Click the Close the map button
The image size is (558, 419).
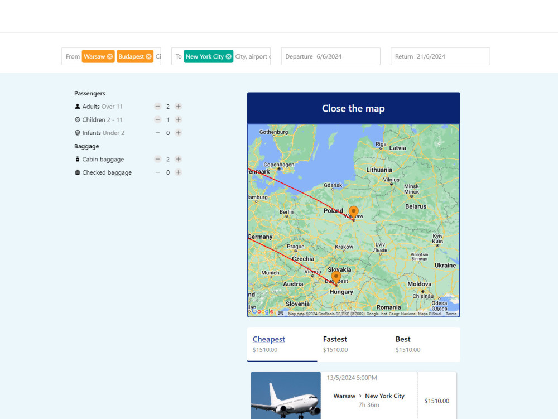[353, 108]
